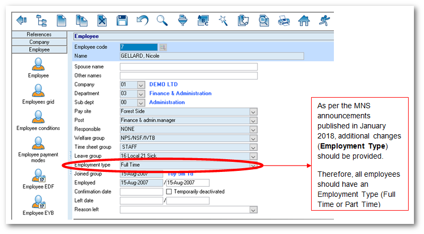Click the back arrow toolbar icon
The width and height of the screenshot is (424, 234).
point(22,21)
